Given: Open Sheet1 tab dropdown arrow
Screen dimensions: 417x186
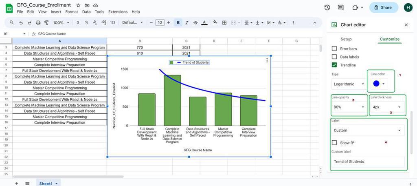Looking at the screenshot, I should coord(56,184).
